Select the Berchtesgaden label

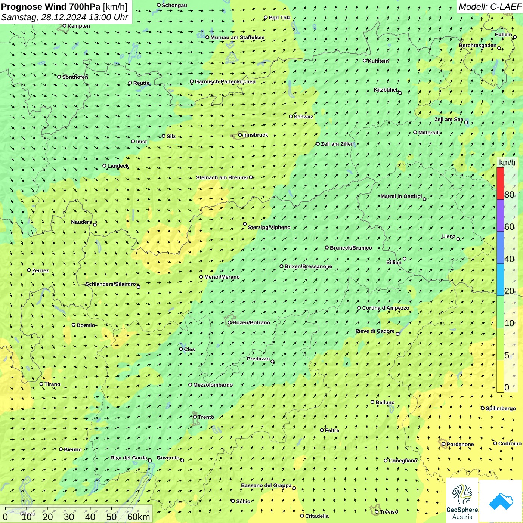pyautogui.click(x=478, y=45)
